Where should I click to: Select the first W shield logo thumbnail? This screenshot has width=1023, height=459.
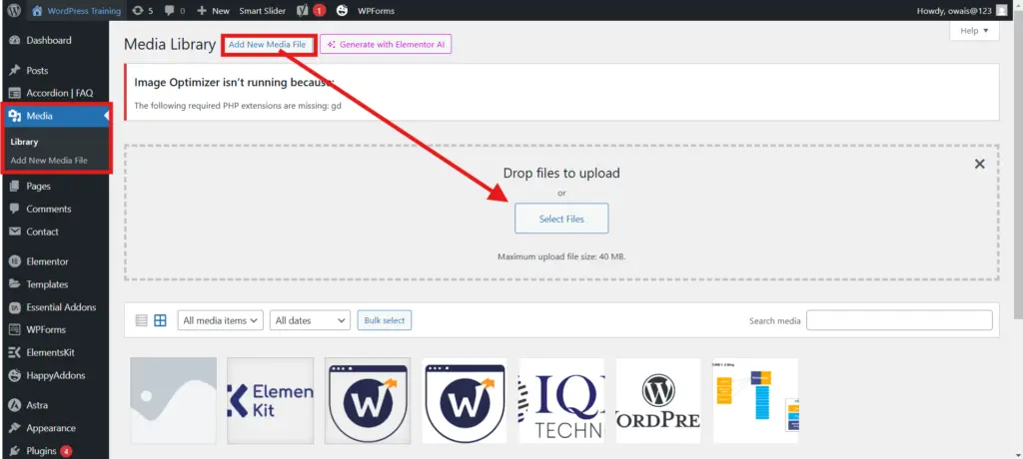368,400
